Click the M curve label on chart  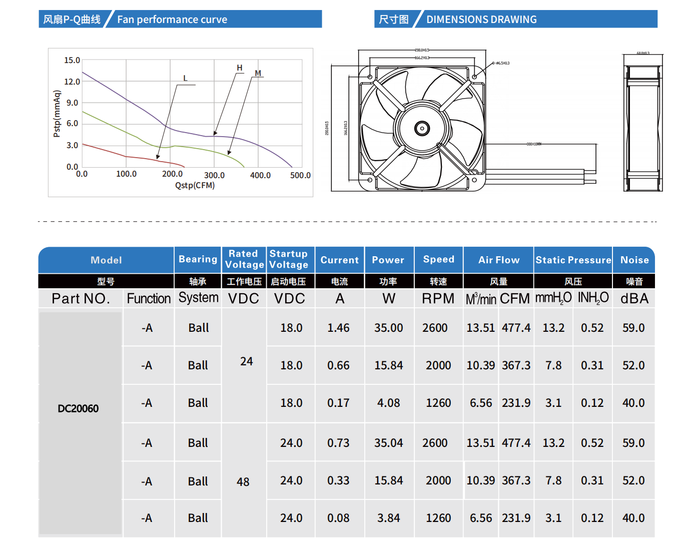(x=258, y=73)
